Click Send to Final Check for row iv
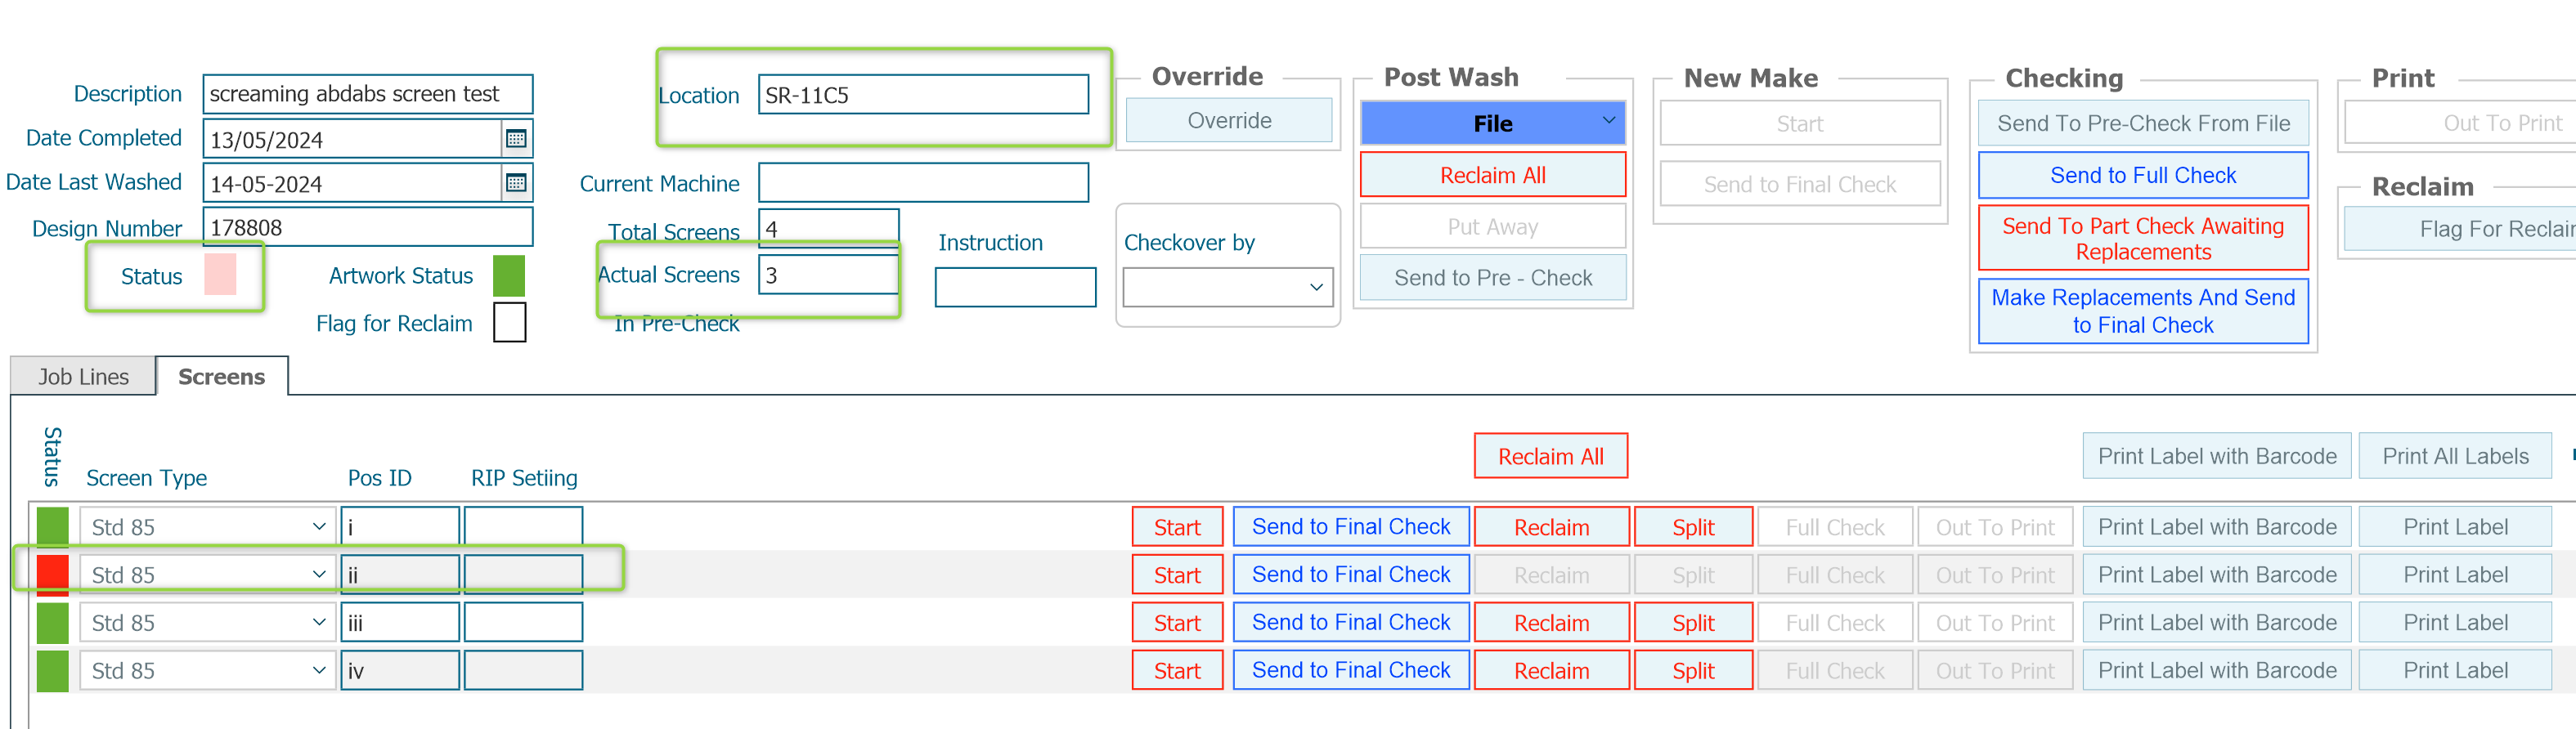The width and height of the screenshot is (2576, 729). (1350, 670)
